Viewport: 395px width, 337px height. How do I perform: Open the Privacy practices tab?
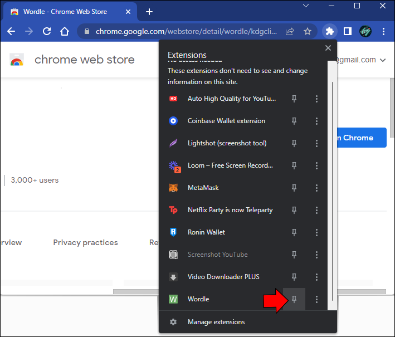85,242
